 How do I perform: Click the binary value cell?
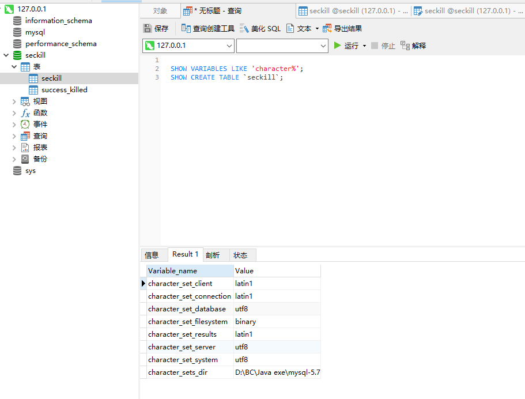277,322
